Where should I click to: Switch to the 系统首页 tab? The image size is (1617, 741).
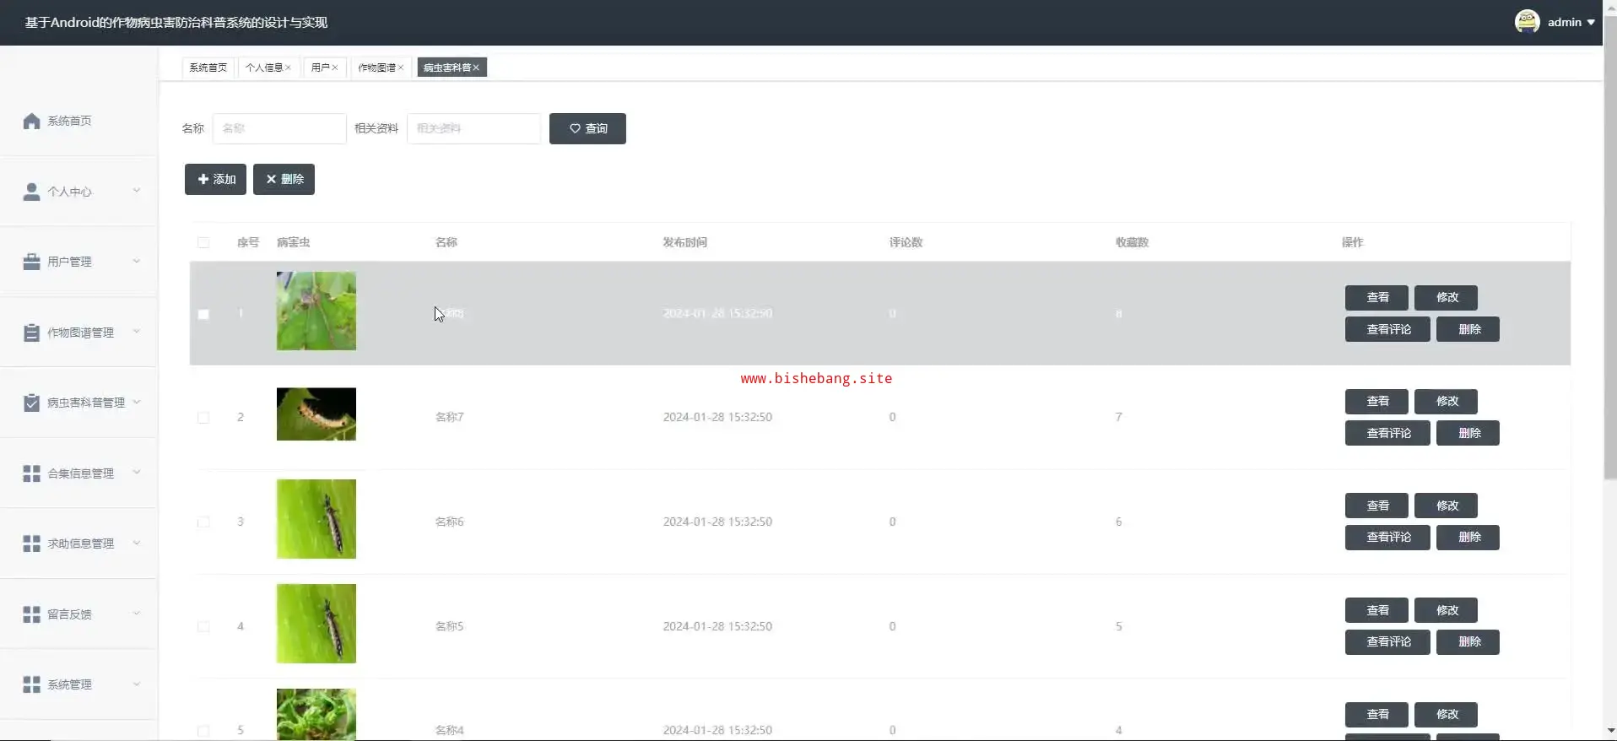(x=208, y=68)
